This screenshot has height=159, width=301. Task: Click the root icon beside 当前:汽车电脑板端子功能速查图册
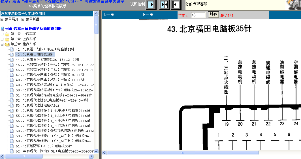tap(3, 29)
